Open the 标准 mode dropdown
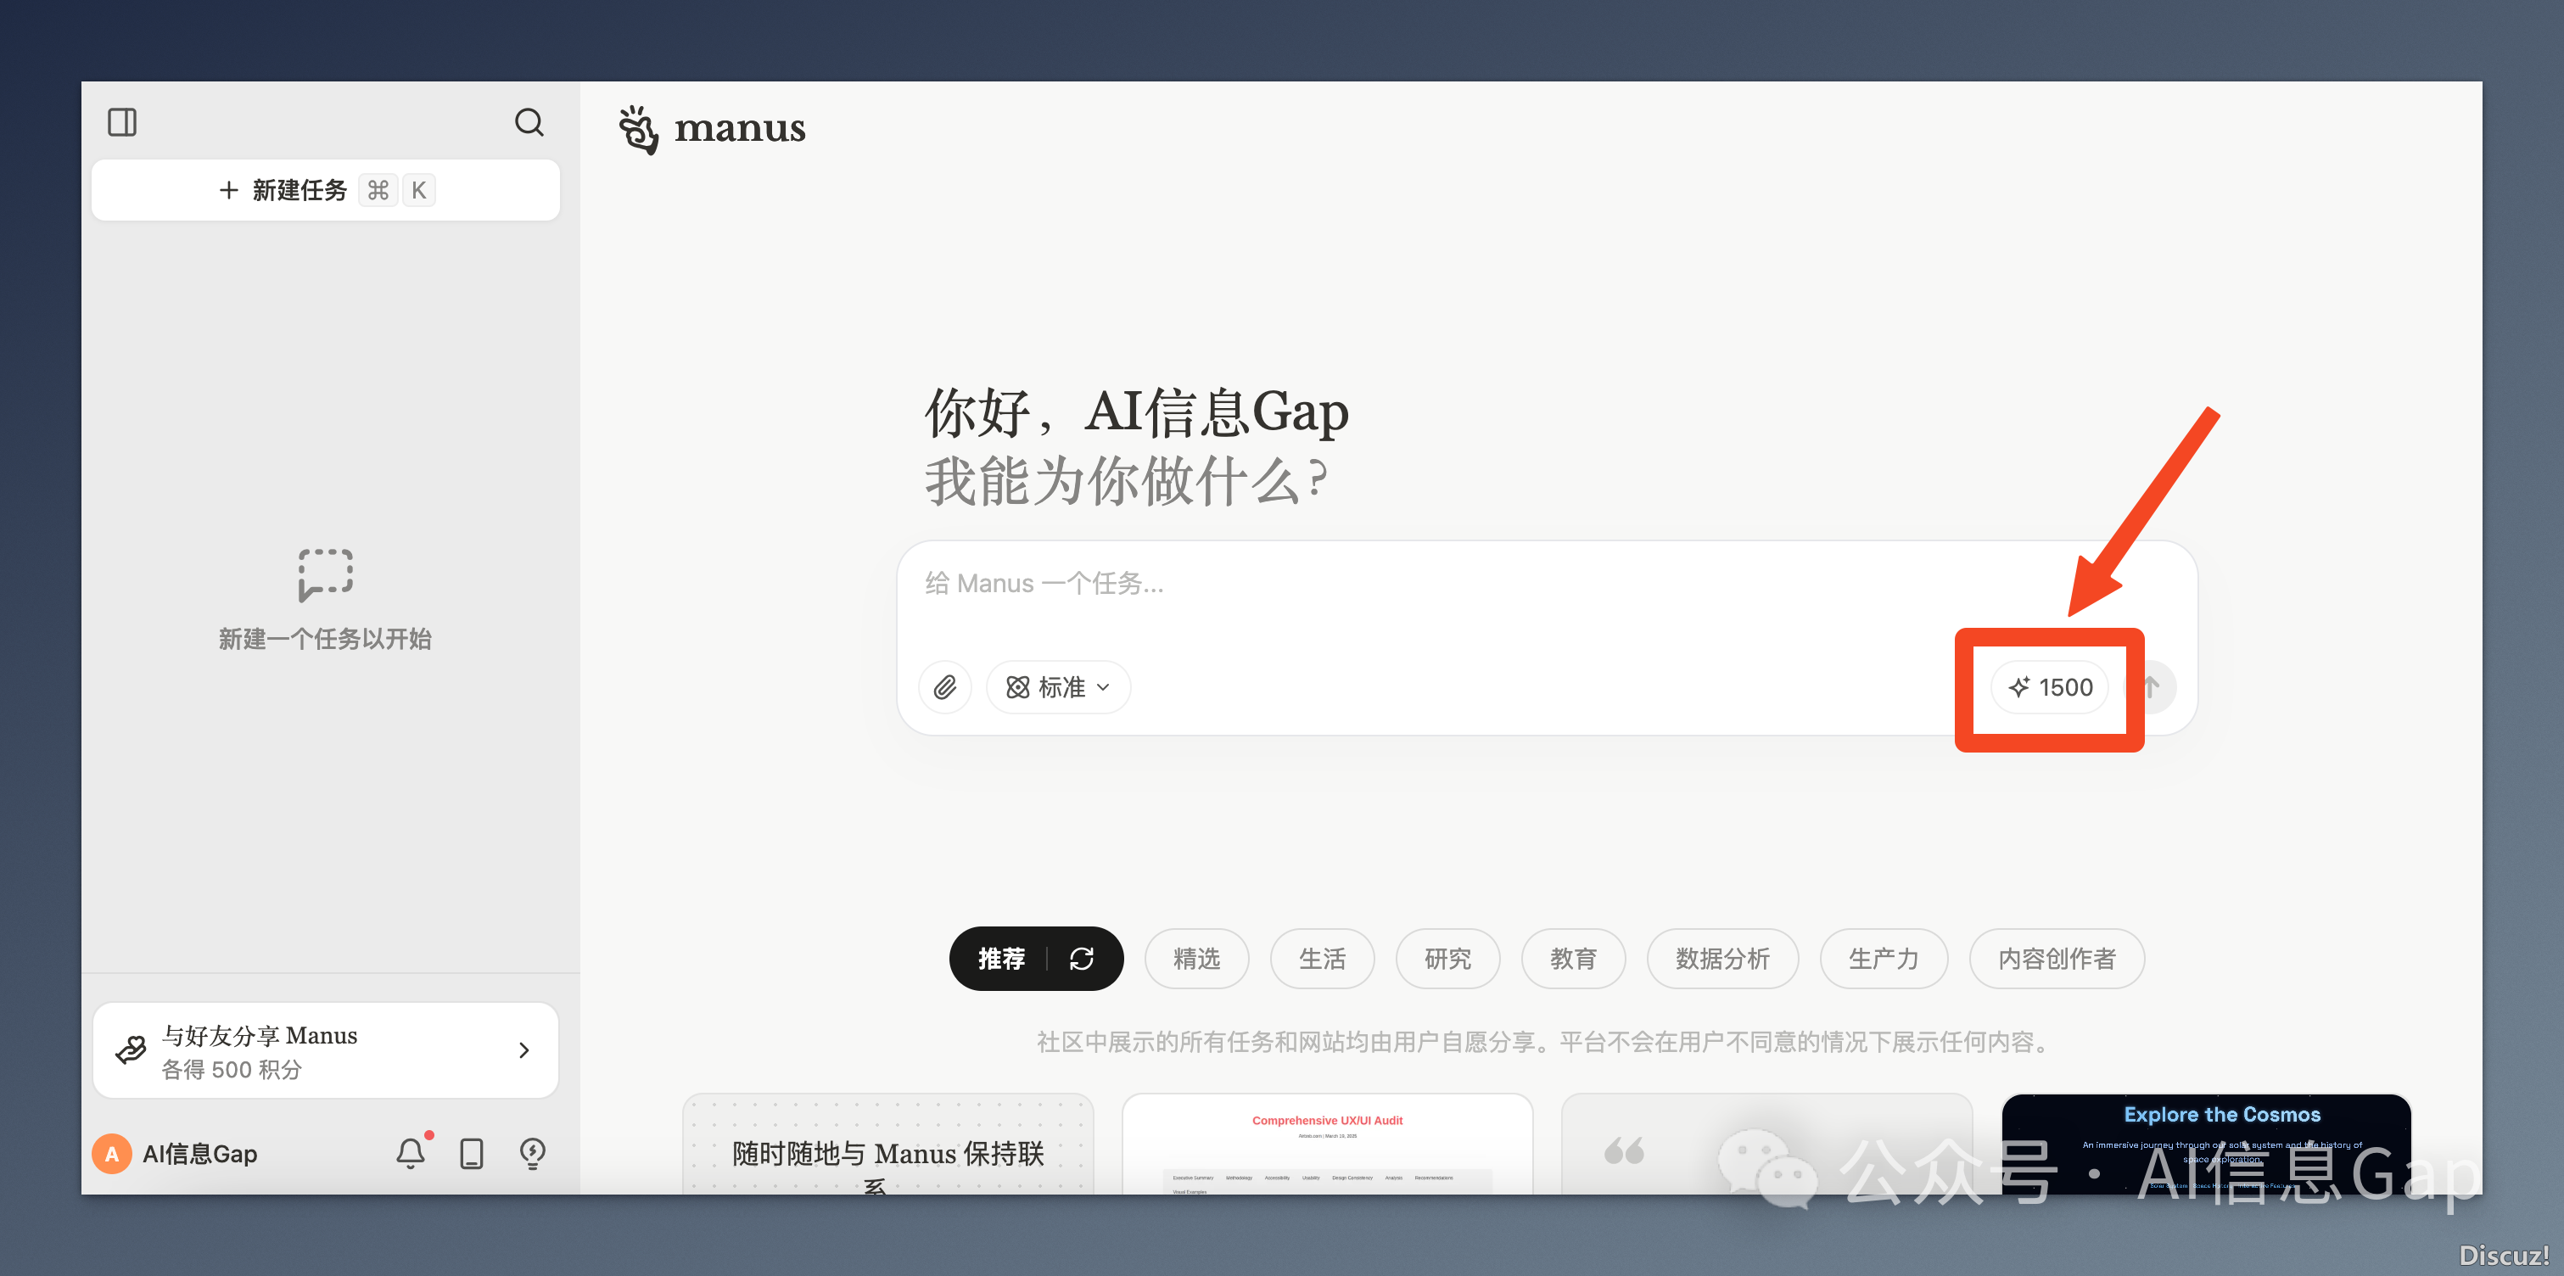 [1058, 686]
